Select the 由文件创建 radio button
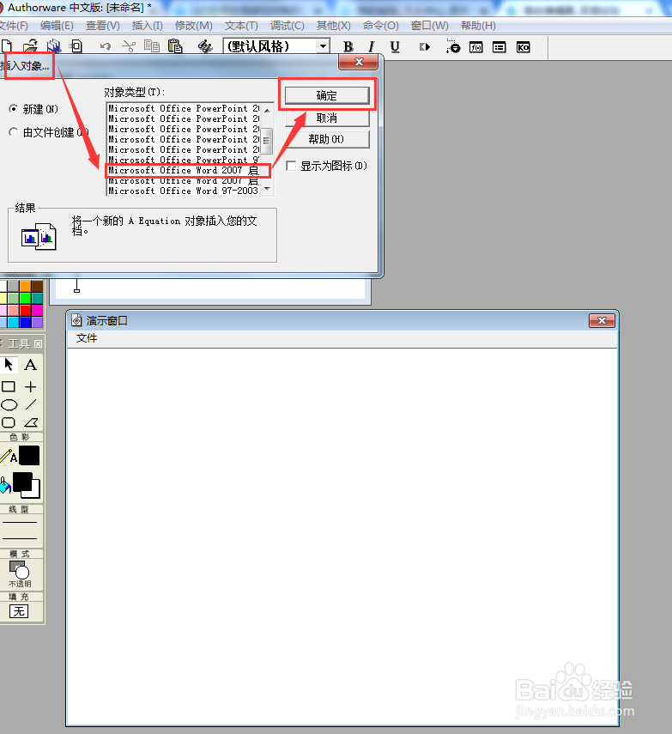 [x=14, y=132]
